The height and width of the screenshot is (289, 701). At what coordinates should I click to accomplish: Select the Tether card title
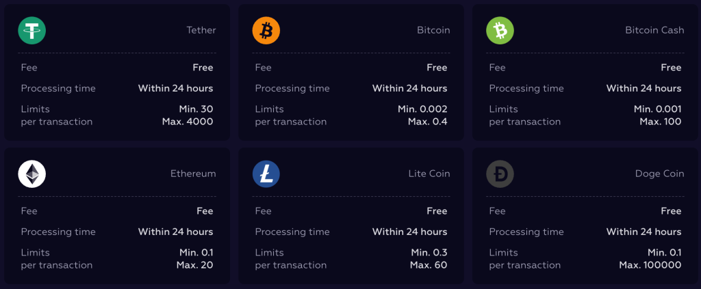click(201, 30)
